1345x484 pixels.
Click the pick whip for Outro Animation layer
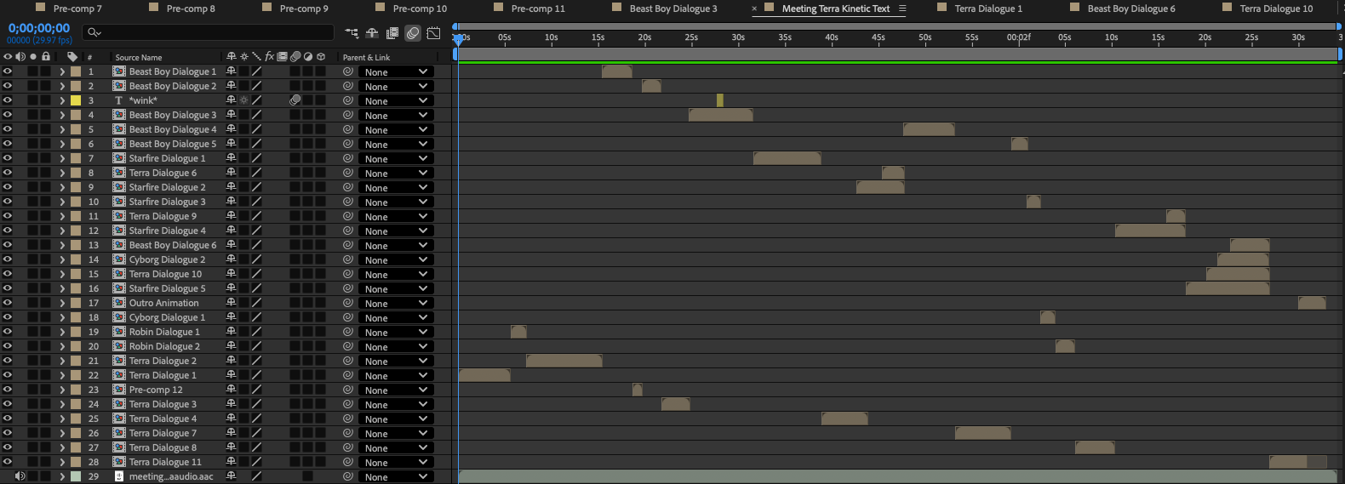(348, 303)
